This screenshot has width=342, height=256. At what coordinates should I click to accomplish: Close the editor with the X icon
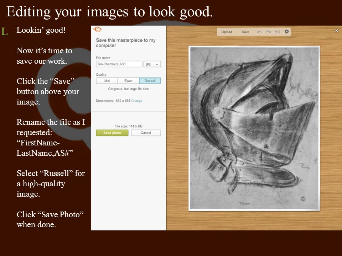337,31
